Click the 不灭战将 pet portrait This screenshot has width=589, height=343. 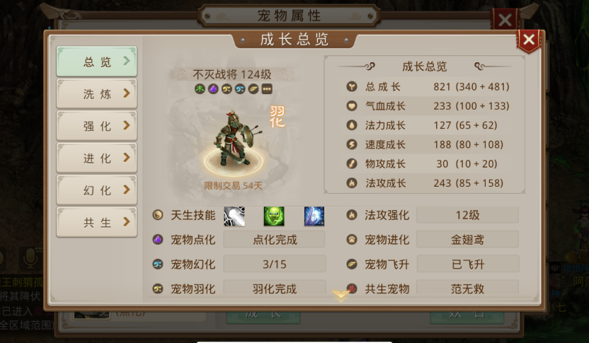pos(233,140)
